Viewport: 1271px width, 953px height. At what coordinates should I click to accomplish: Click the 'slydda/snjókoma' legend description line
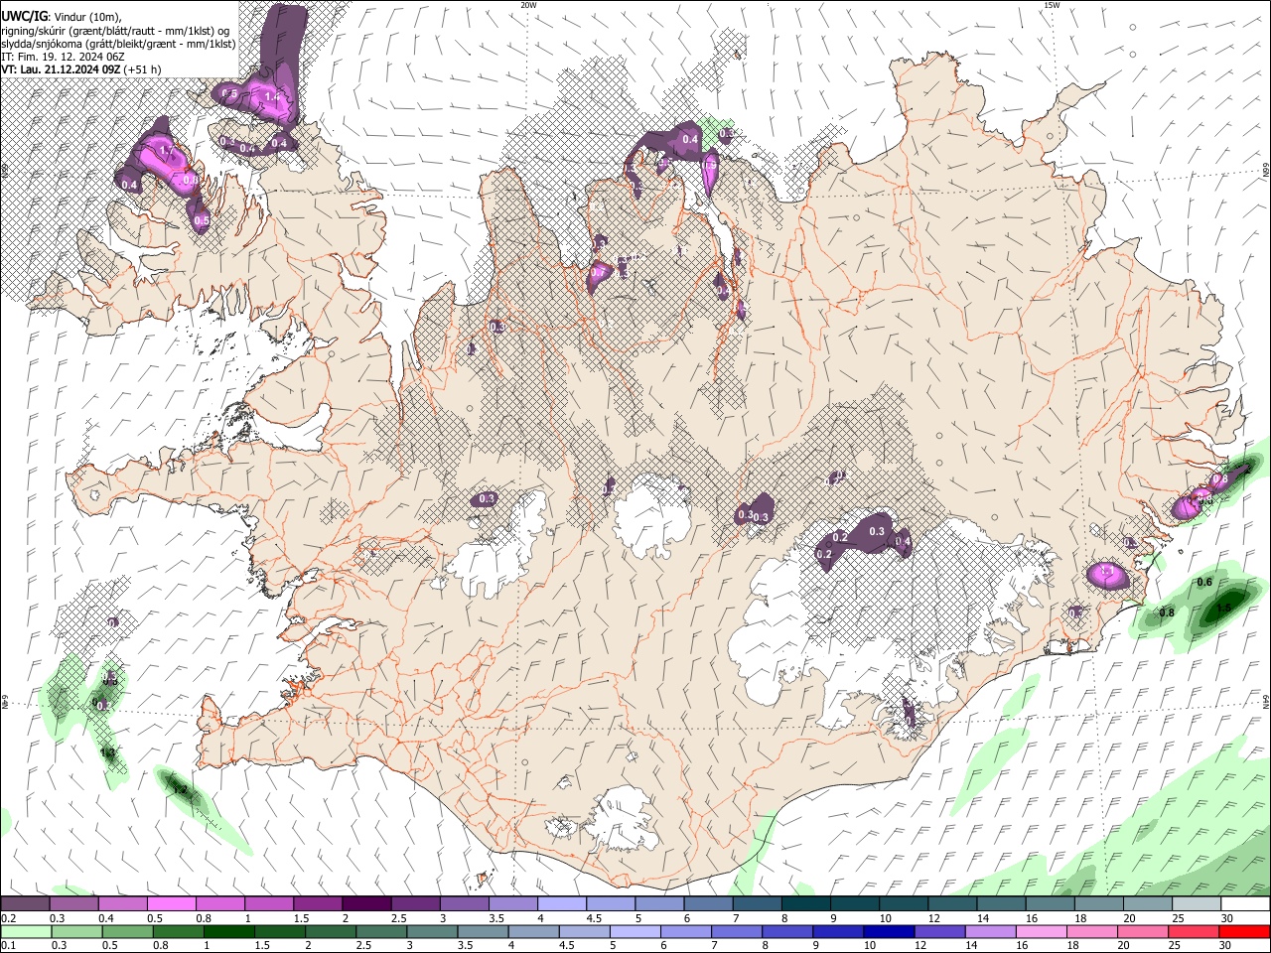pos(117,44)
